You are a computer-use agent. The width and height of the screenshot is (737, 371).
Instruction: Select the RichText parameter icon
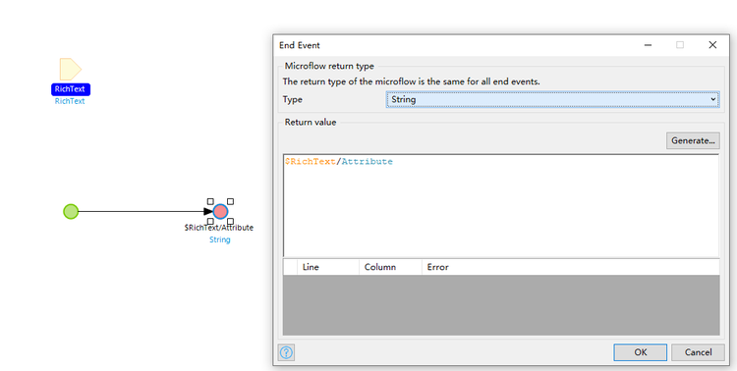pyautogui.click(x=70, y=69)
